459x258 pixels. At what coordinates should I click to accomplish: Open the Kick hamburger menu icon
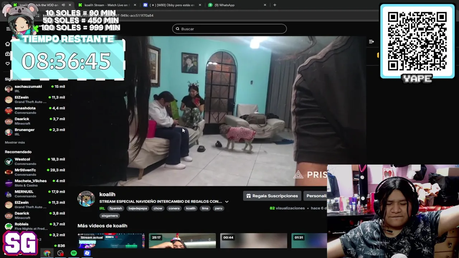(8, 29)
